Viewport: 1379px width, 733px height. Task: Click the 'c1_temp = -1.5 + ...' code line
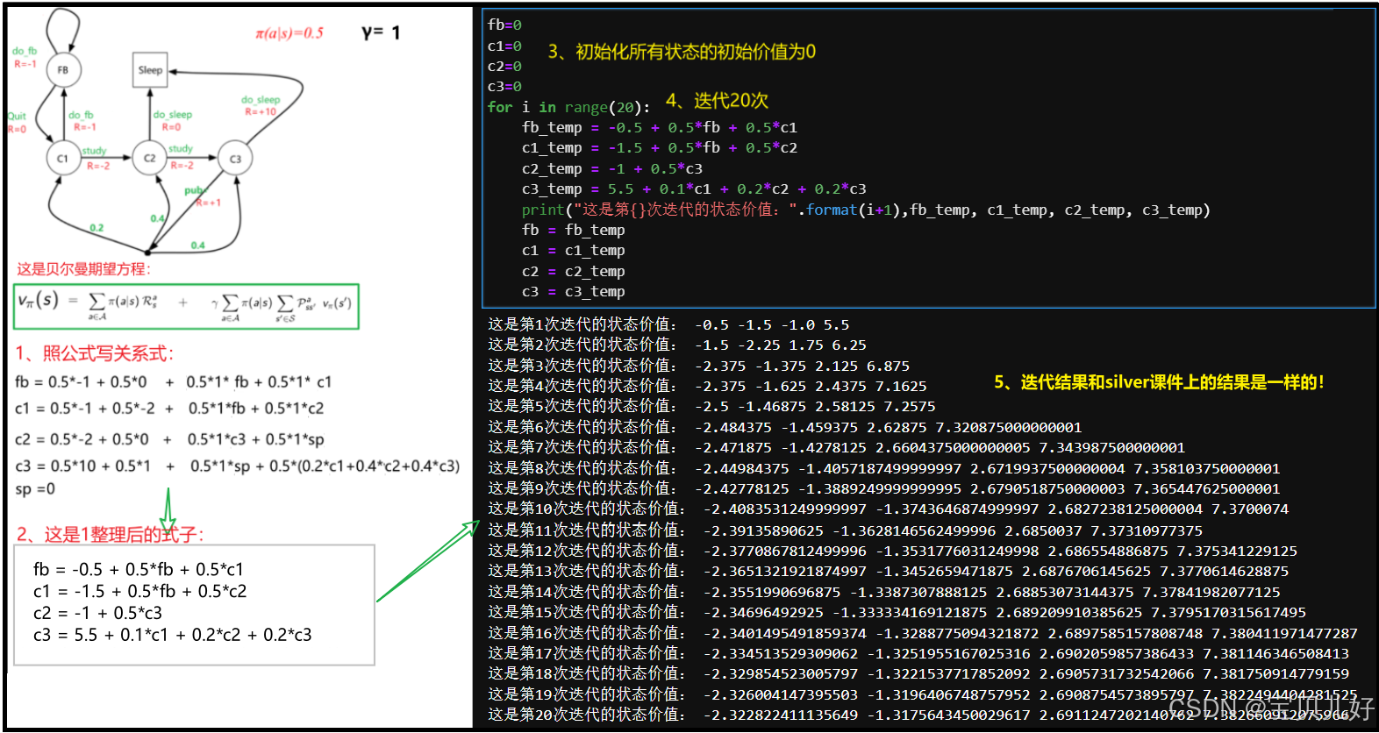pyautogui.click(x=660, y=147)
